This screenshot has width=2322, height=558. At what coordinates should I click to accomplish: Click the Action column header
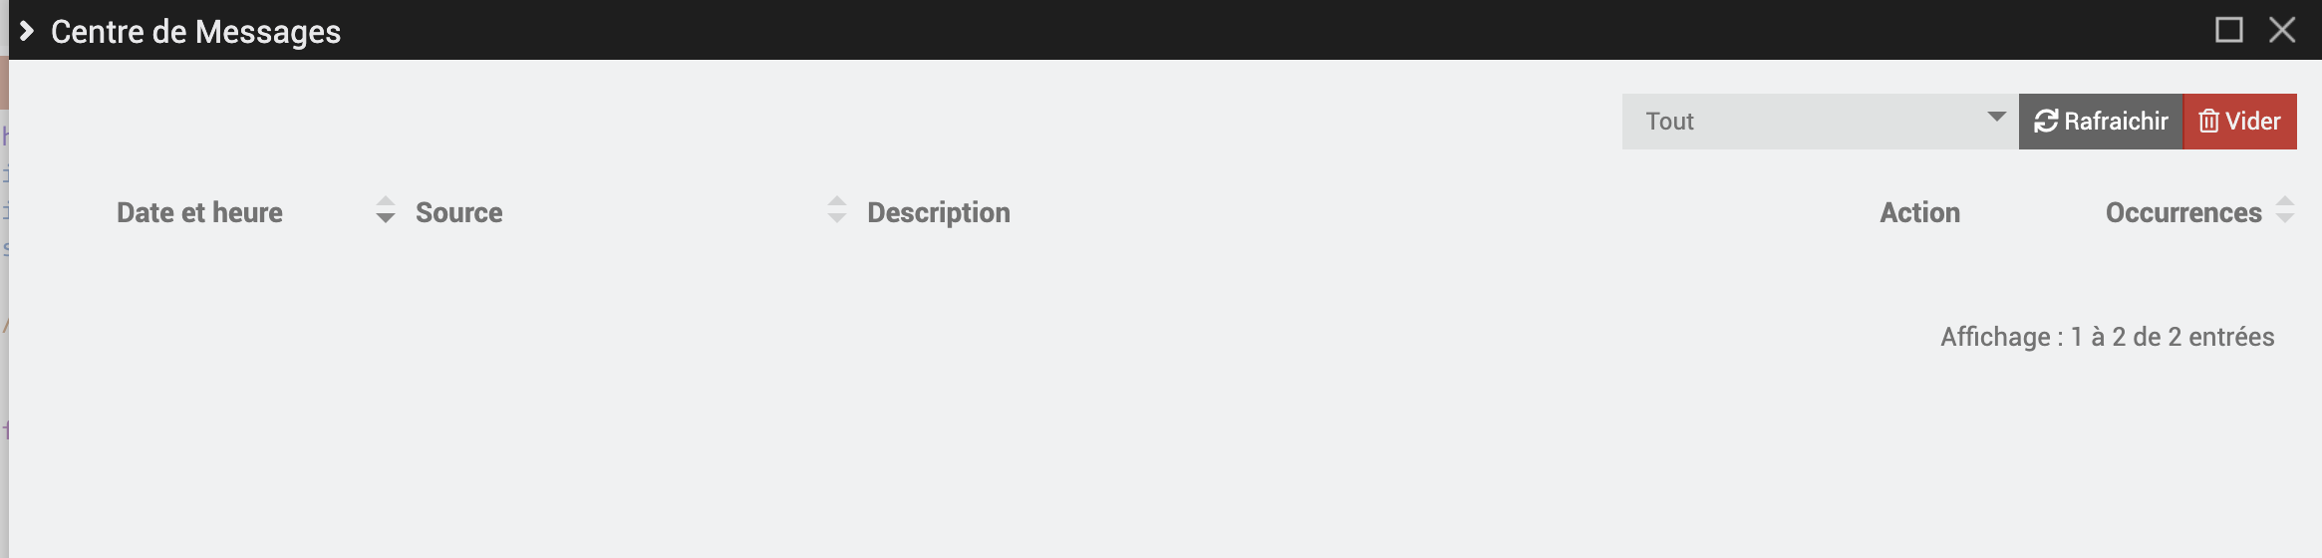1919,212
